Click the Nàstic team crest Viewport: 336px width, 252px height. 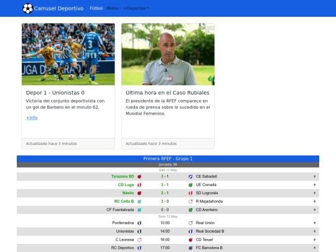[139, 193]
